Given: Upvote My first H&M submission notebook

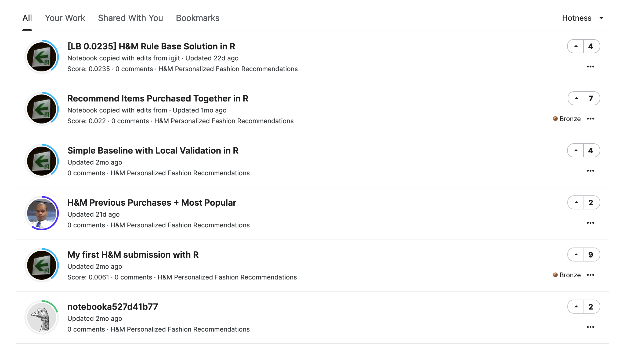Looking at the screenshot, I should pyautogui.click(x=576, y=255).
